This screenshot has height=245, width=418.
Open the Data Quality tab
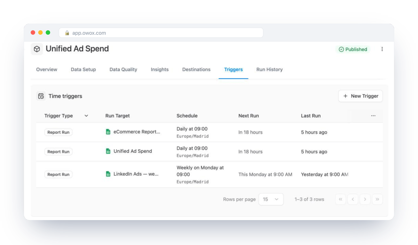[123, 70]
